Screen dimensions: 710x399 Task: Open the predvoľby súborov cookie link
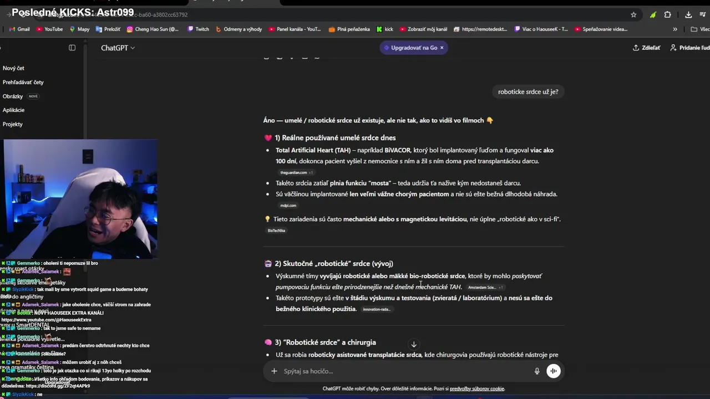point(477,388)
